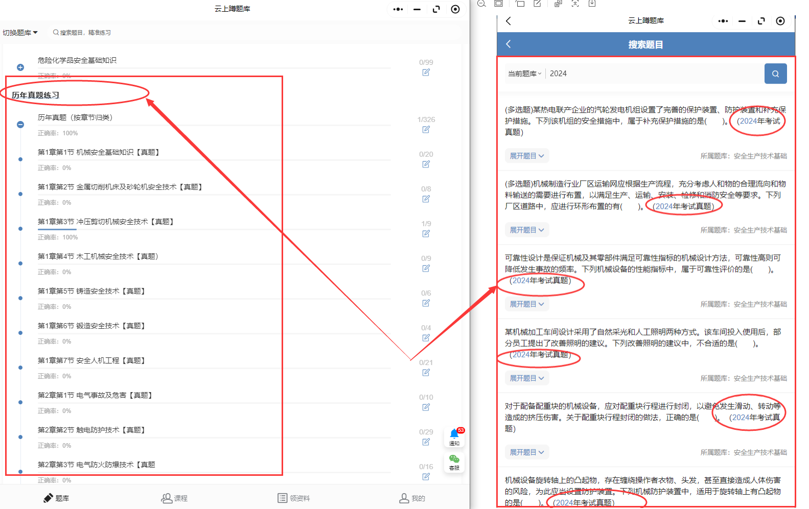
Task: Open the 切换题库 dropdown
Action: 20,33
